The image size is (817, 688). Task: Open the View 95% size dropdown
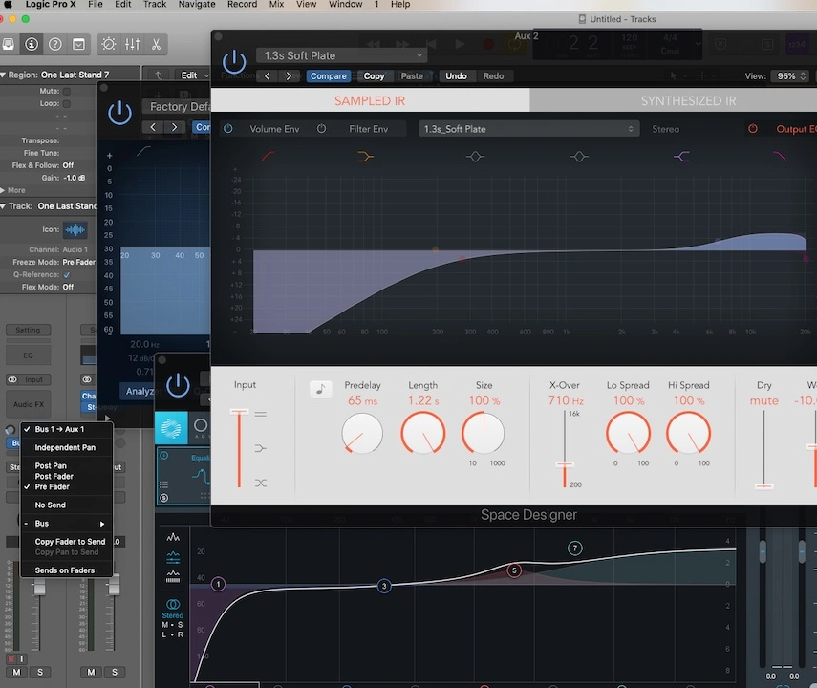pos(785,76)
